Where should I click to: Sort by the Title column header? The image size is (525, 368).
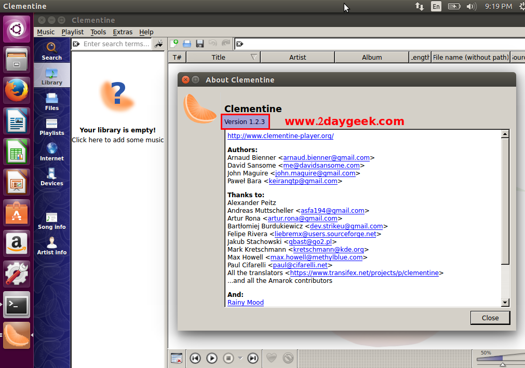pyautogui.click(x=223, y=57)
